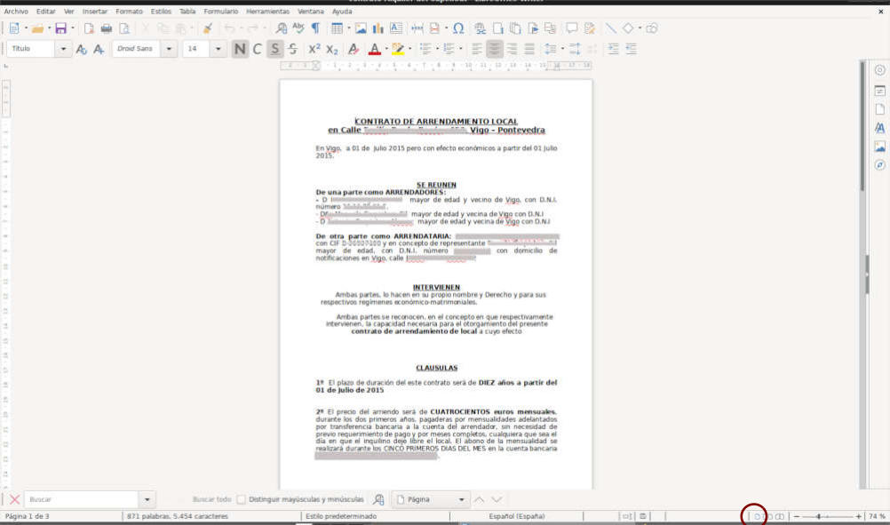The height and width of the screenshot is (525, 890).
Task: Apply superscript formatting
Action: 314,50
